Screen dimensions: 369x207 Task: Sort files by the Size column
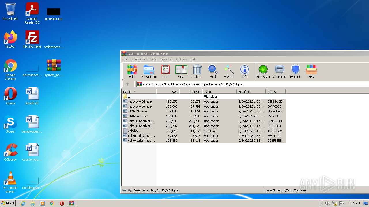pyautogui.click(x=168, y=92)
